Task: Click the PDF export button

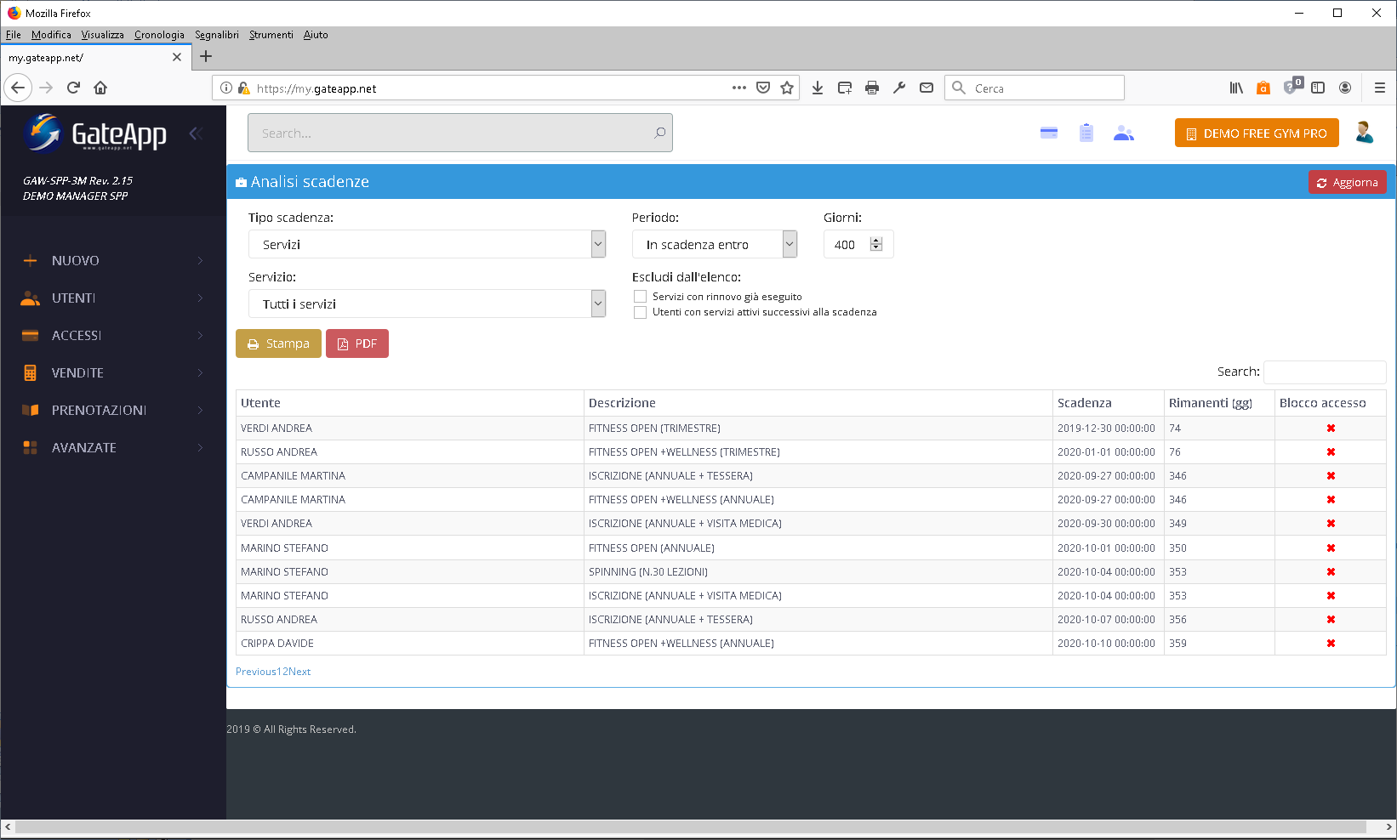Action: pos(357,343)
